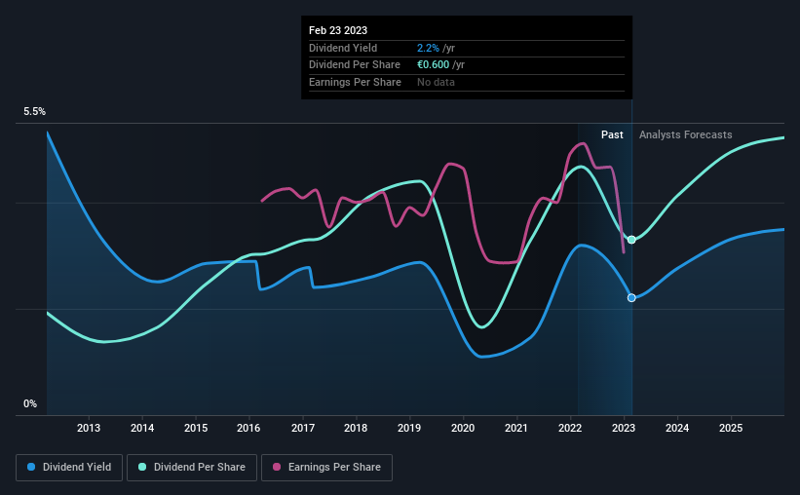The height and width of the screenshot is (495, 800).
Task: Click the 'Dividend Per Share' row label in tooltip
Action: [x=355, y=65]
